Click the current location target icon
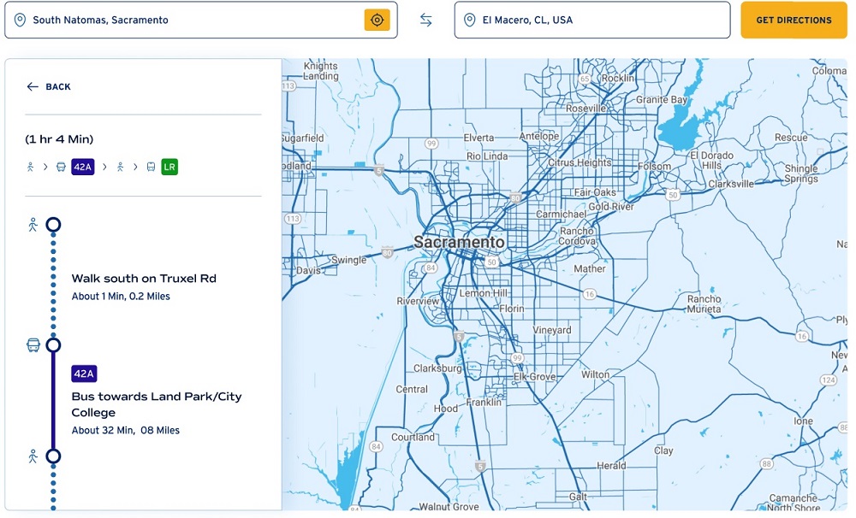This screenshot has height=518, width=856. click(377, 20)
